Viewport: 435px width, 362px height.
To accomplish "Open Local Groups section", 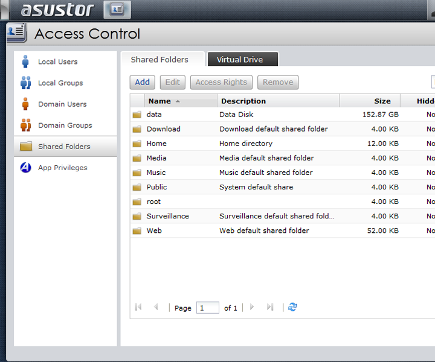I will (x=60, y=83).
